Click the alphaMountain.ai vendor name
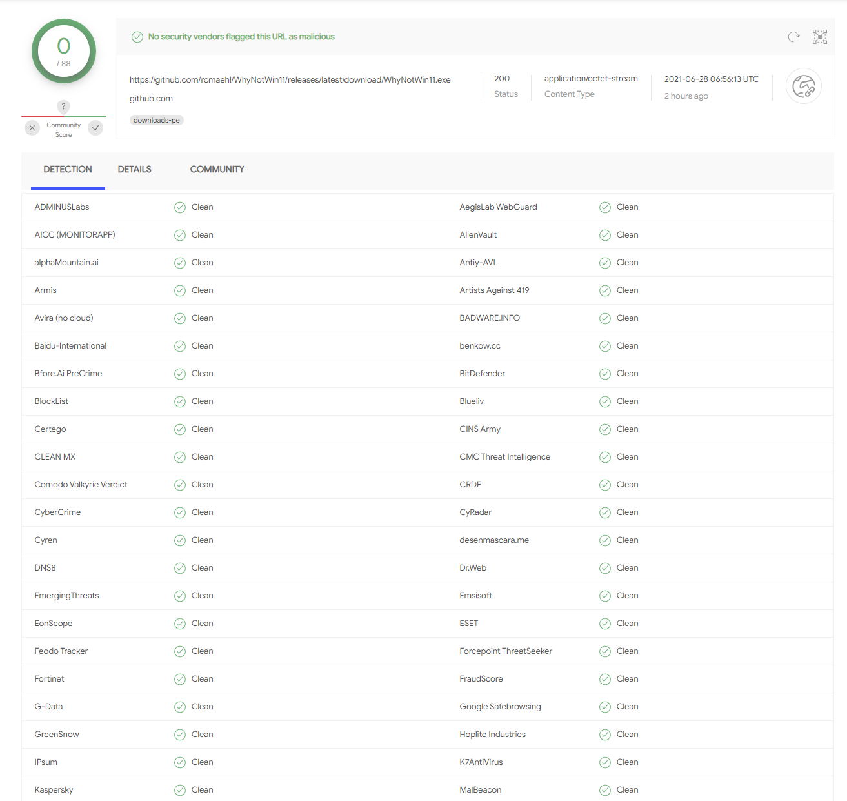847x801 pixels. pyautogui.click(x=66, y=263)
